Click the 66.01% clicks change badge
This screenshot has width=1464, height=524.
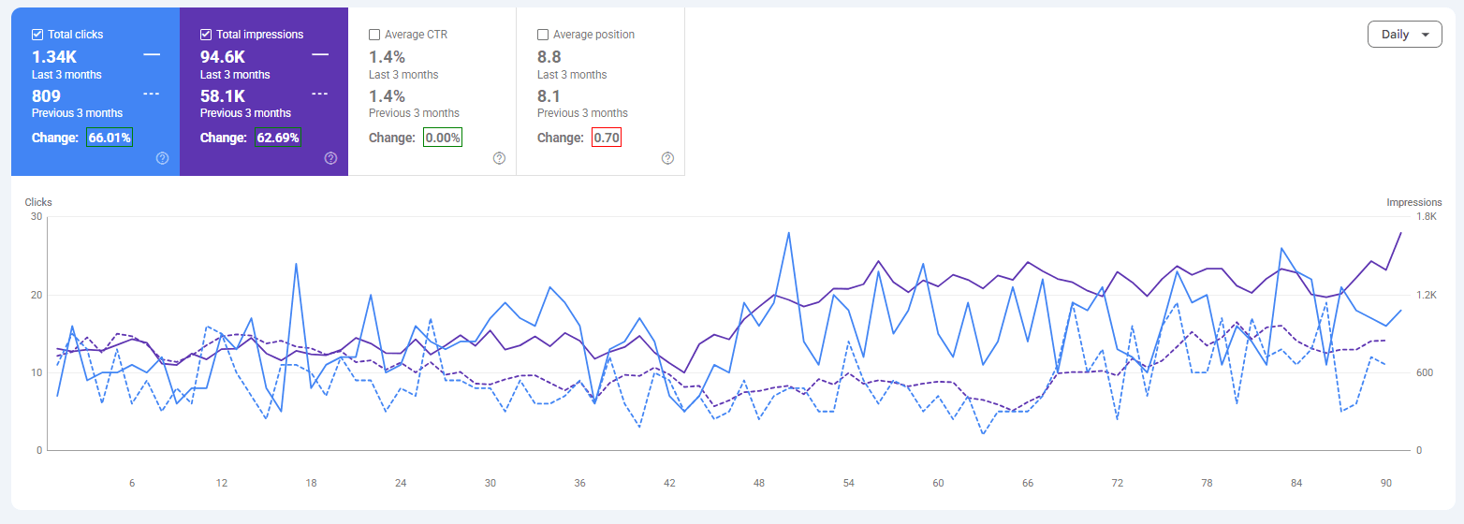[x=110, y=138]
